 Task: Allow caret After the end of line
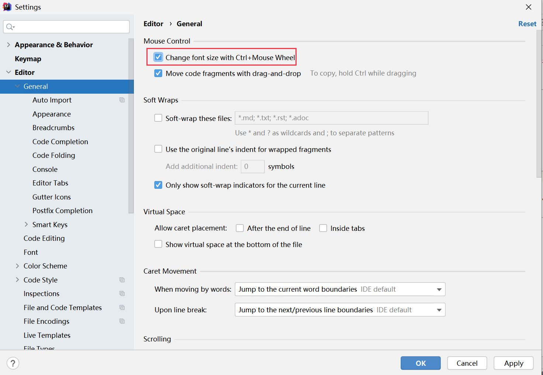[x=240, y=228]
